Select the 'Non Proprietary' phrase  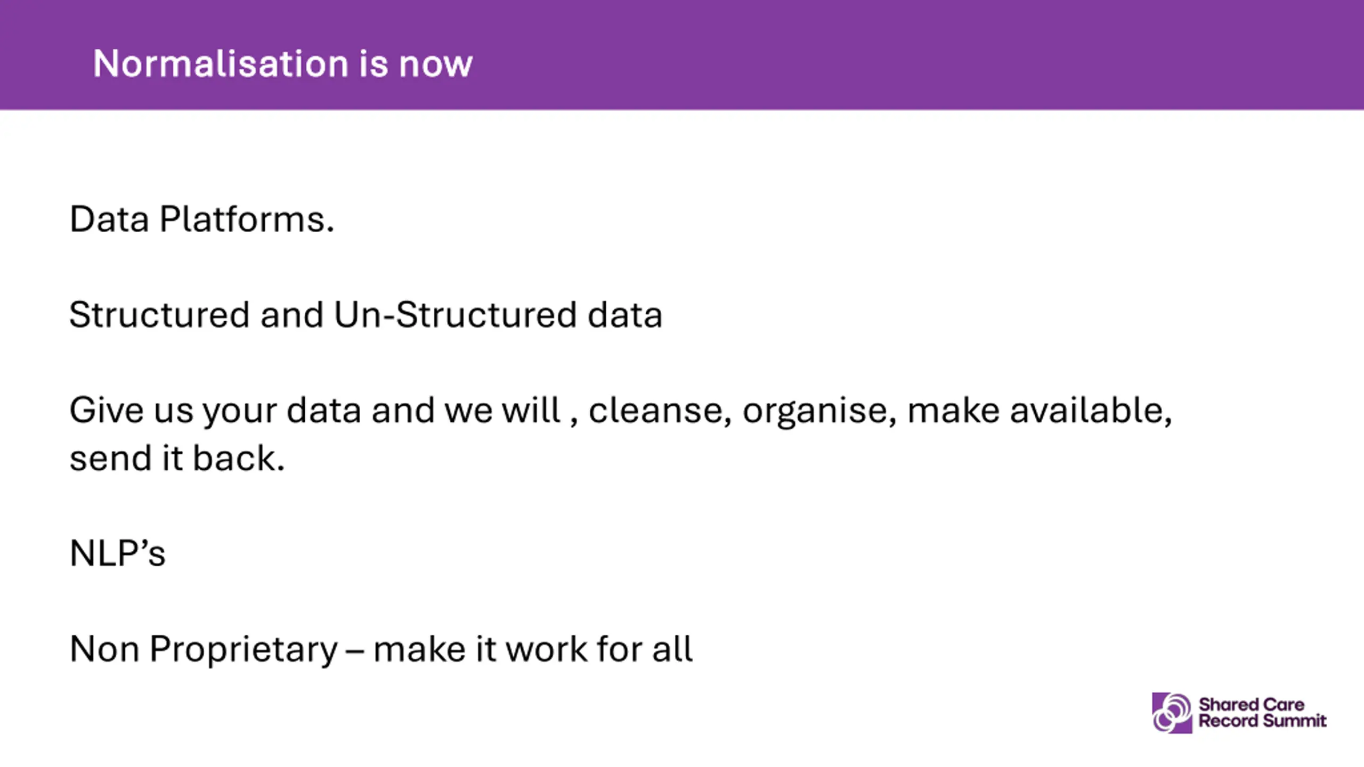pos(204,649)
